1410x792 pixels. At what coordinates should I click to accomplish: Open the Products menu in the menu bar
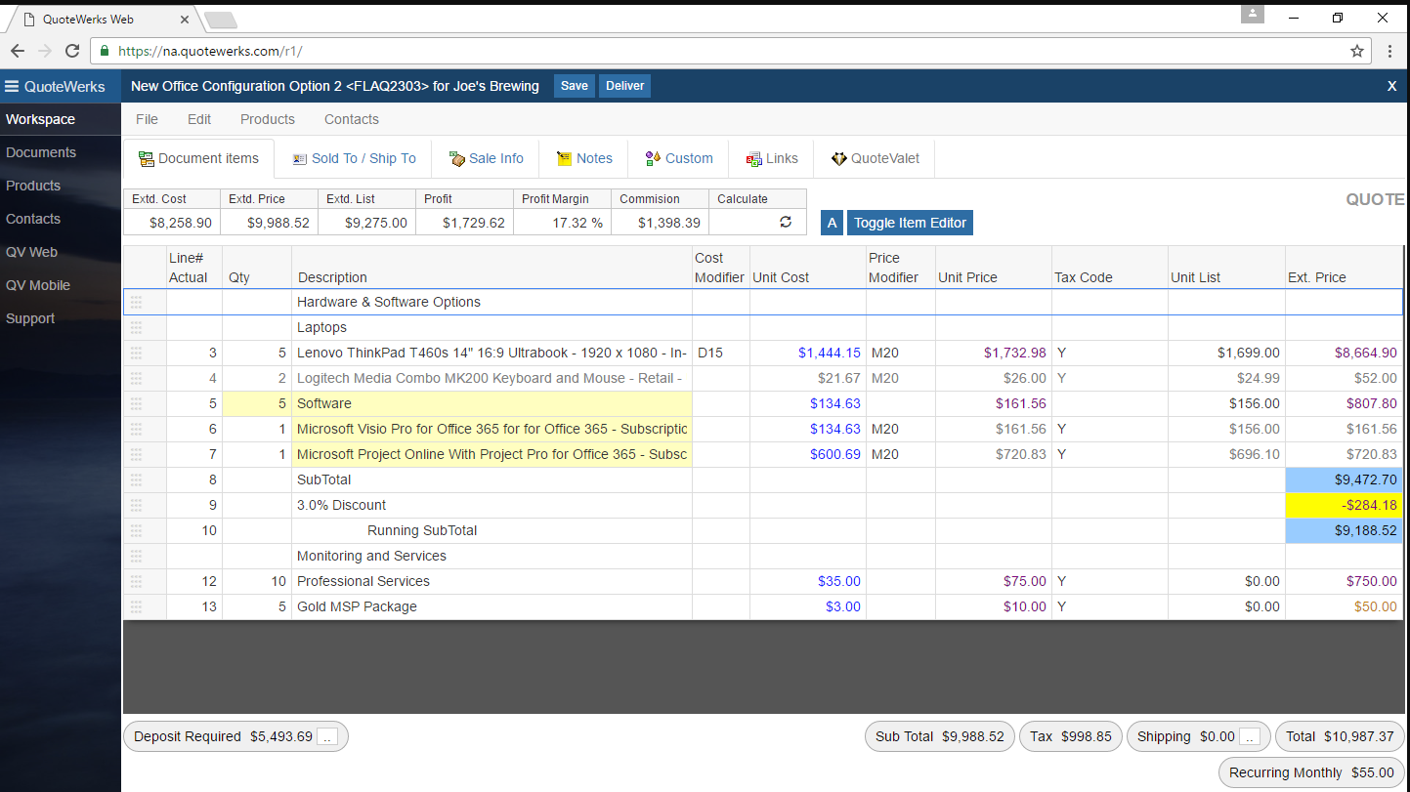pyautogui.click(x=268, y=119)
